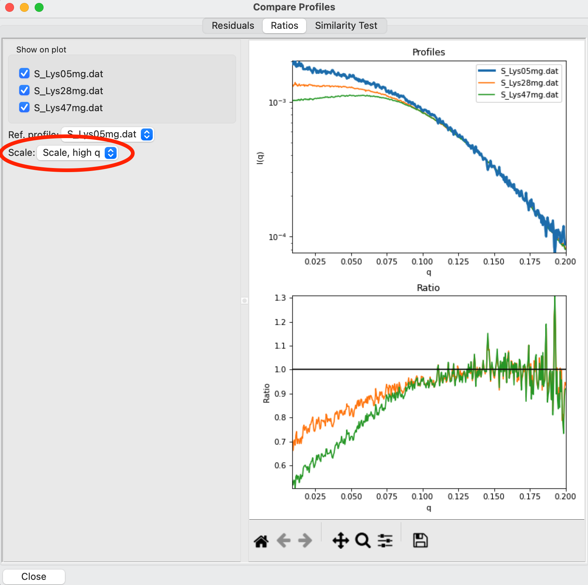The width and height of the screenshot is (588, 585).
Task: Uncheck the S_Lys05mg.dat checkbox
Action: tap(24, 73)
